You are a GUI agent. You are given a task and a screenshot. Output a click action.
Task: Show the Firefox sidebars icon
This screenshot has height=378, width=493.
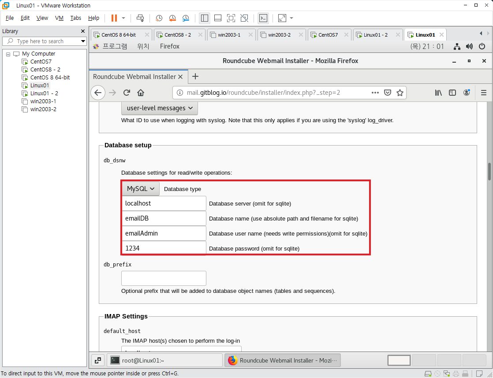pos(452,93)
